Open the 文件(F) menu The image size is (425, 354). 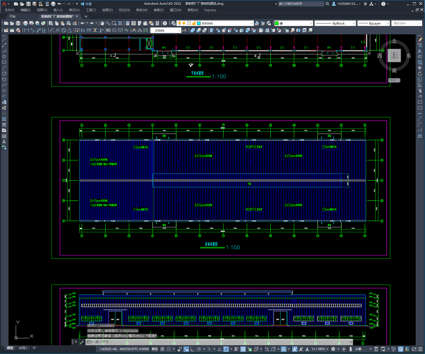pos(10,10)
